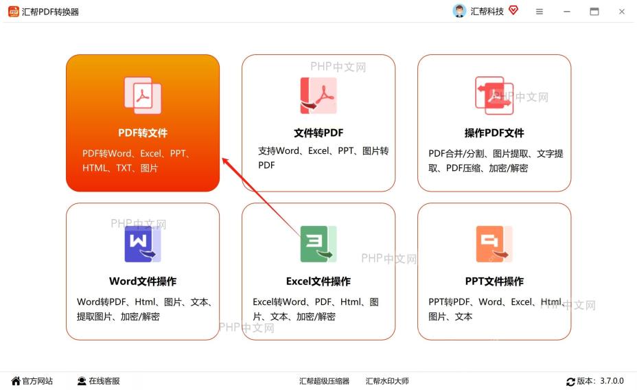The width and height of the screenshot is (637, 390).
Task: Maximize the converter window
Action: click(594, 12)
